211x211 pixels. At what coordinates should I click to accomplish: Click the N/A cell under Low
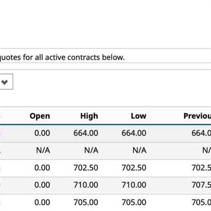coord(139,151)
